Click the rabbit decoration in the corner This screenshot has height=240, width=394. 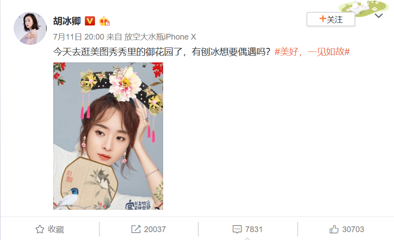coord(363,7)
